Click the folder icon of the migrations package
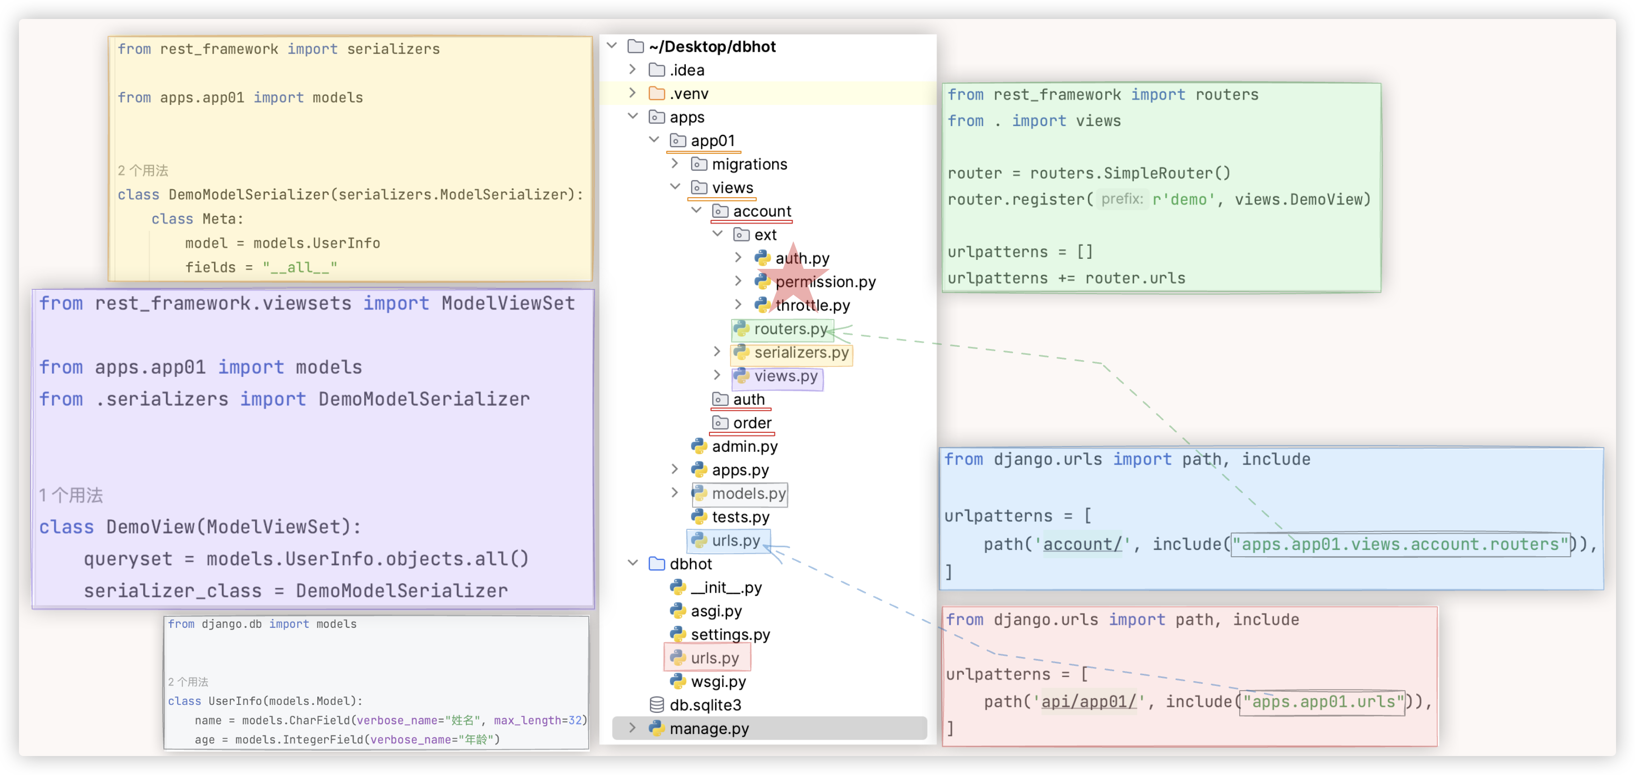This screenshot has width=1635, height=775. [699, 164]
